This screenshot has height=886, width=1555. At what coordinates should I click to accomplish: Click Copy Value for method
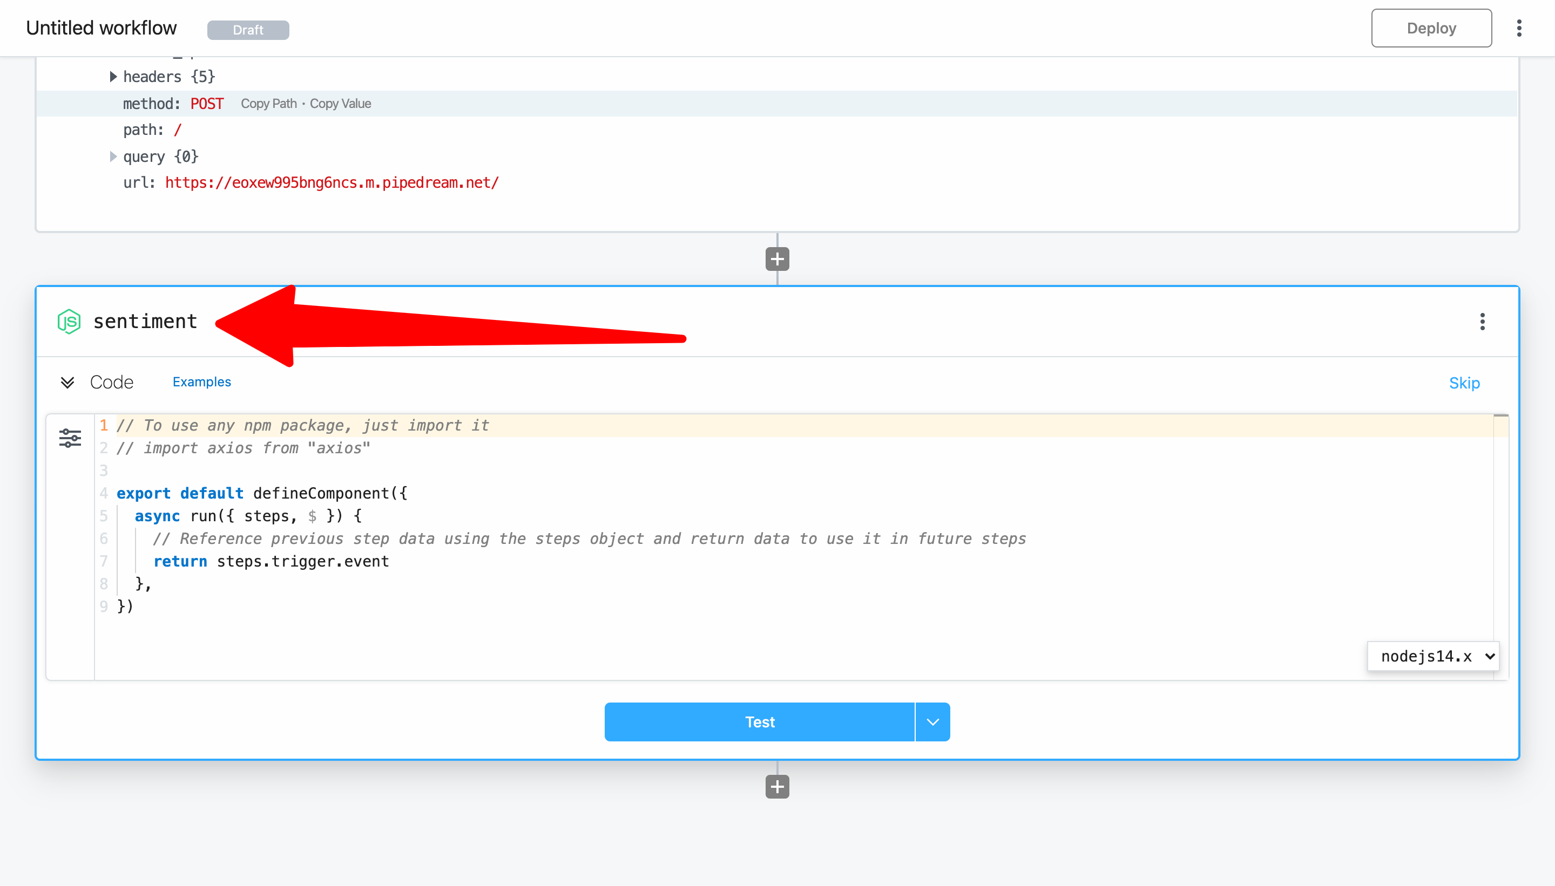[340, 104]
